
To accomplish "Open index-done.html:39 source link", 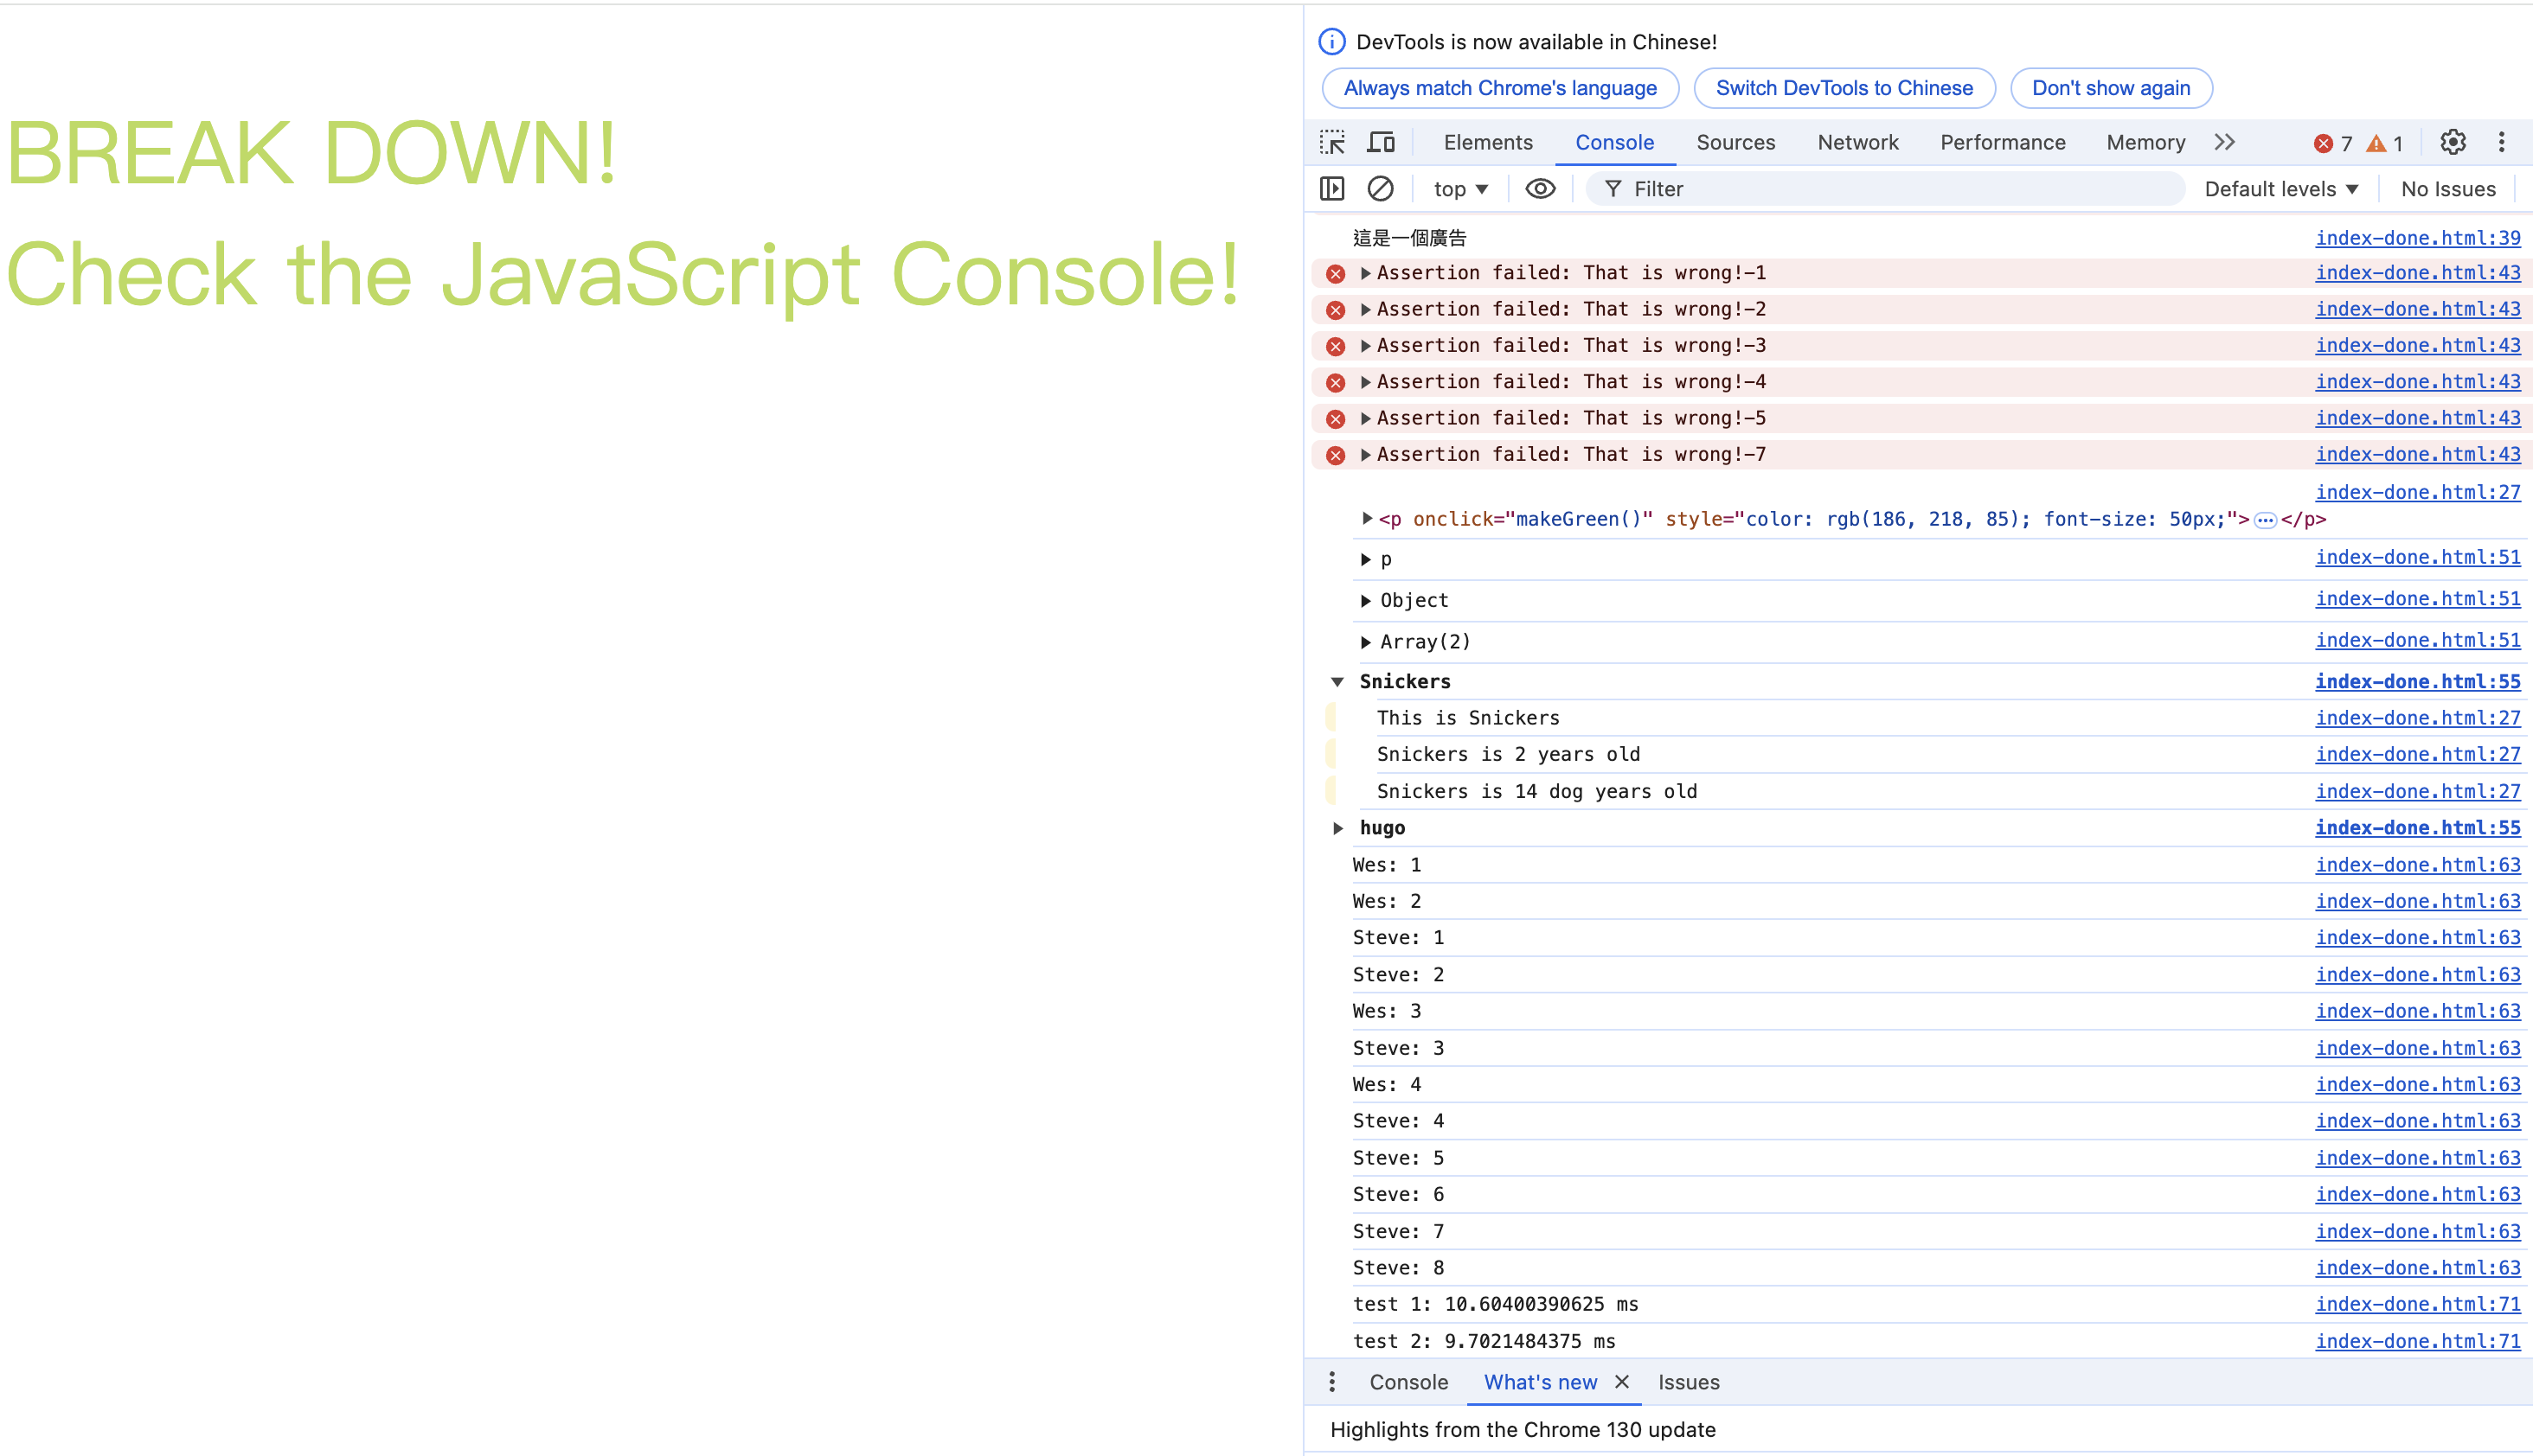I will click(x=2417, y=238).
